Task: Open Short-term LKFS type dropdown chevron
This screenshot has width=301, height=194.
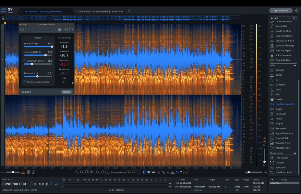Action: click(45, 61)
